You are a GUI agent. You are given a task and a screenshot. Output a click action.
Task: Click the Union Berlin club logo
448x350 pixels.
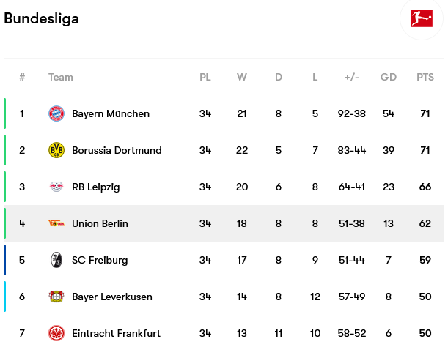coord(56,223)
